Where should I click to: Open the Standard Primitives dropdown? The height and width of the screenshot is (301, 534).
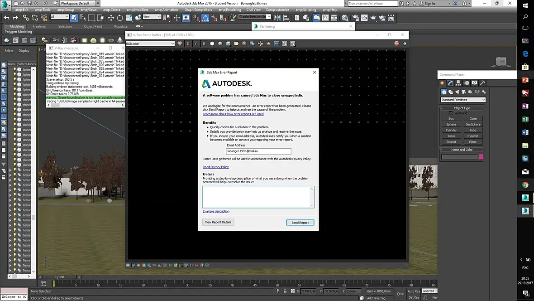(463, 100)
